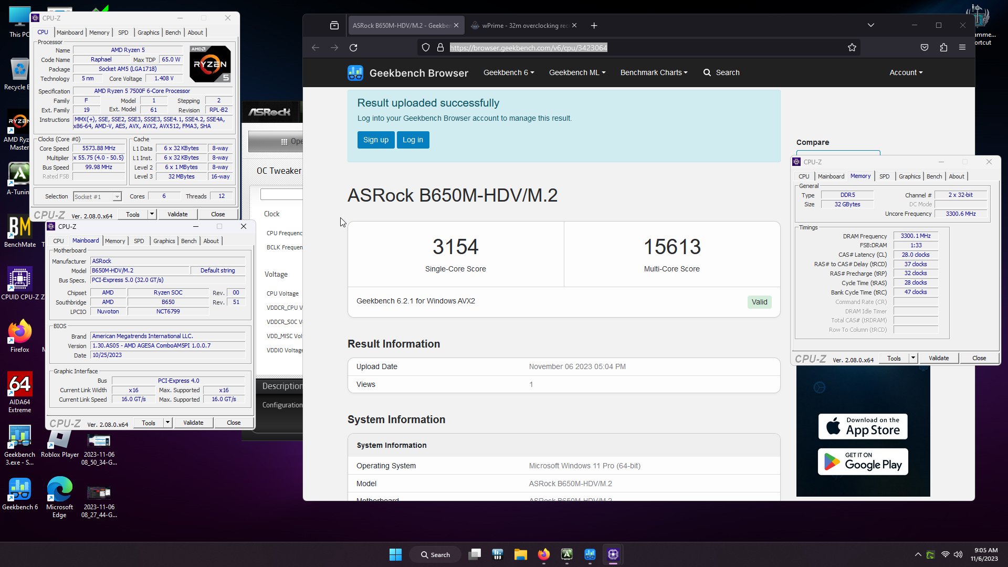1008x567 pixels.
Task: Click the 15613 multi-core score
Action: pyautogui.click(x=672, y=247)
